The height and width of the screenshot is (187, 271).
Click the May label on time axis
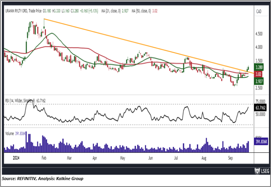(122, 158)
